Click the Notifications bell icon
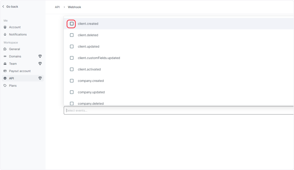Viewport: 294px width, 170px height. click(x=5, y=35)
